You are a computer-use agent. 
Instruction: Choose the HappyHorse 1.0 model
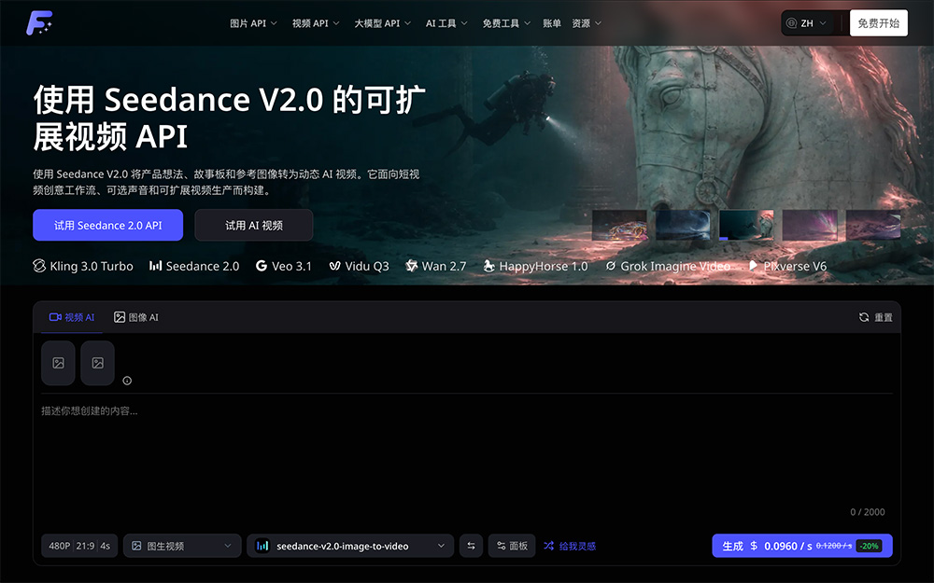(535, 266)
